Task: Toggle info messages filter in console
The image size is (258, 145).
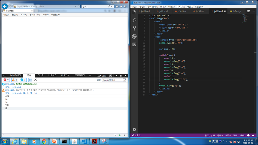Action: 23,80
